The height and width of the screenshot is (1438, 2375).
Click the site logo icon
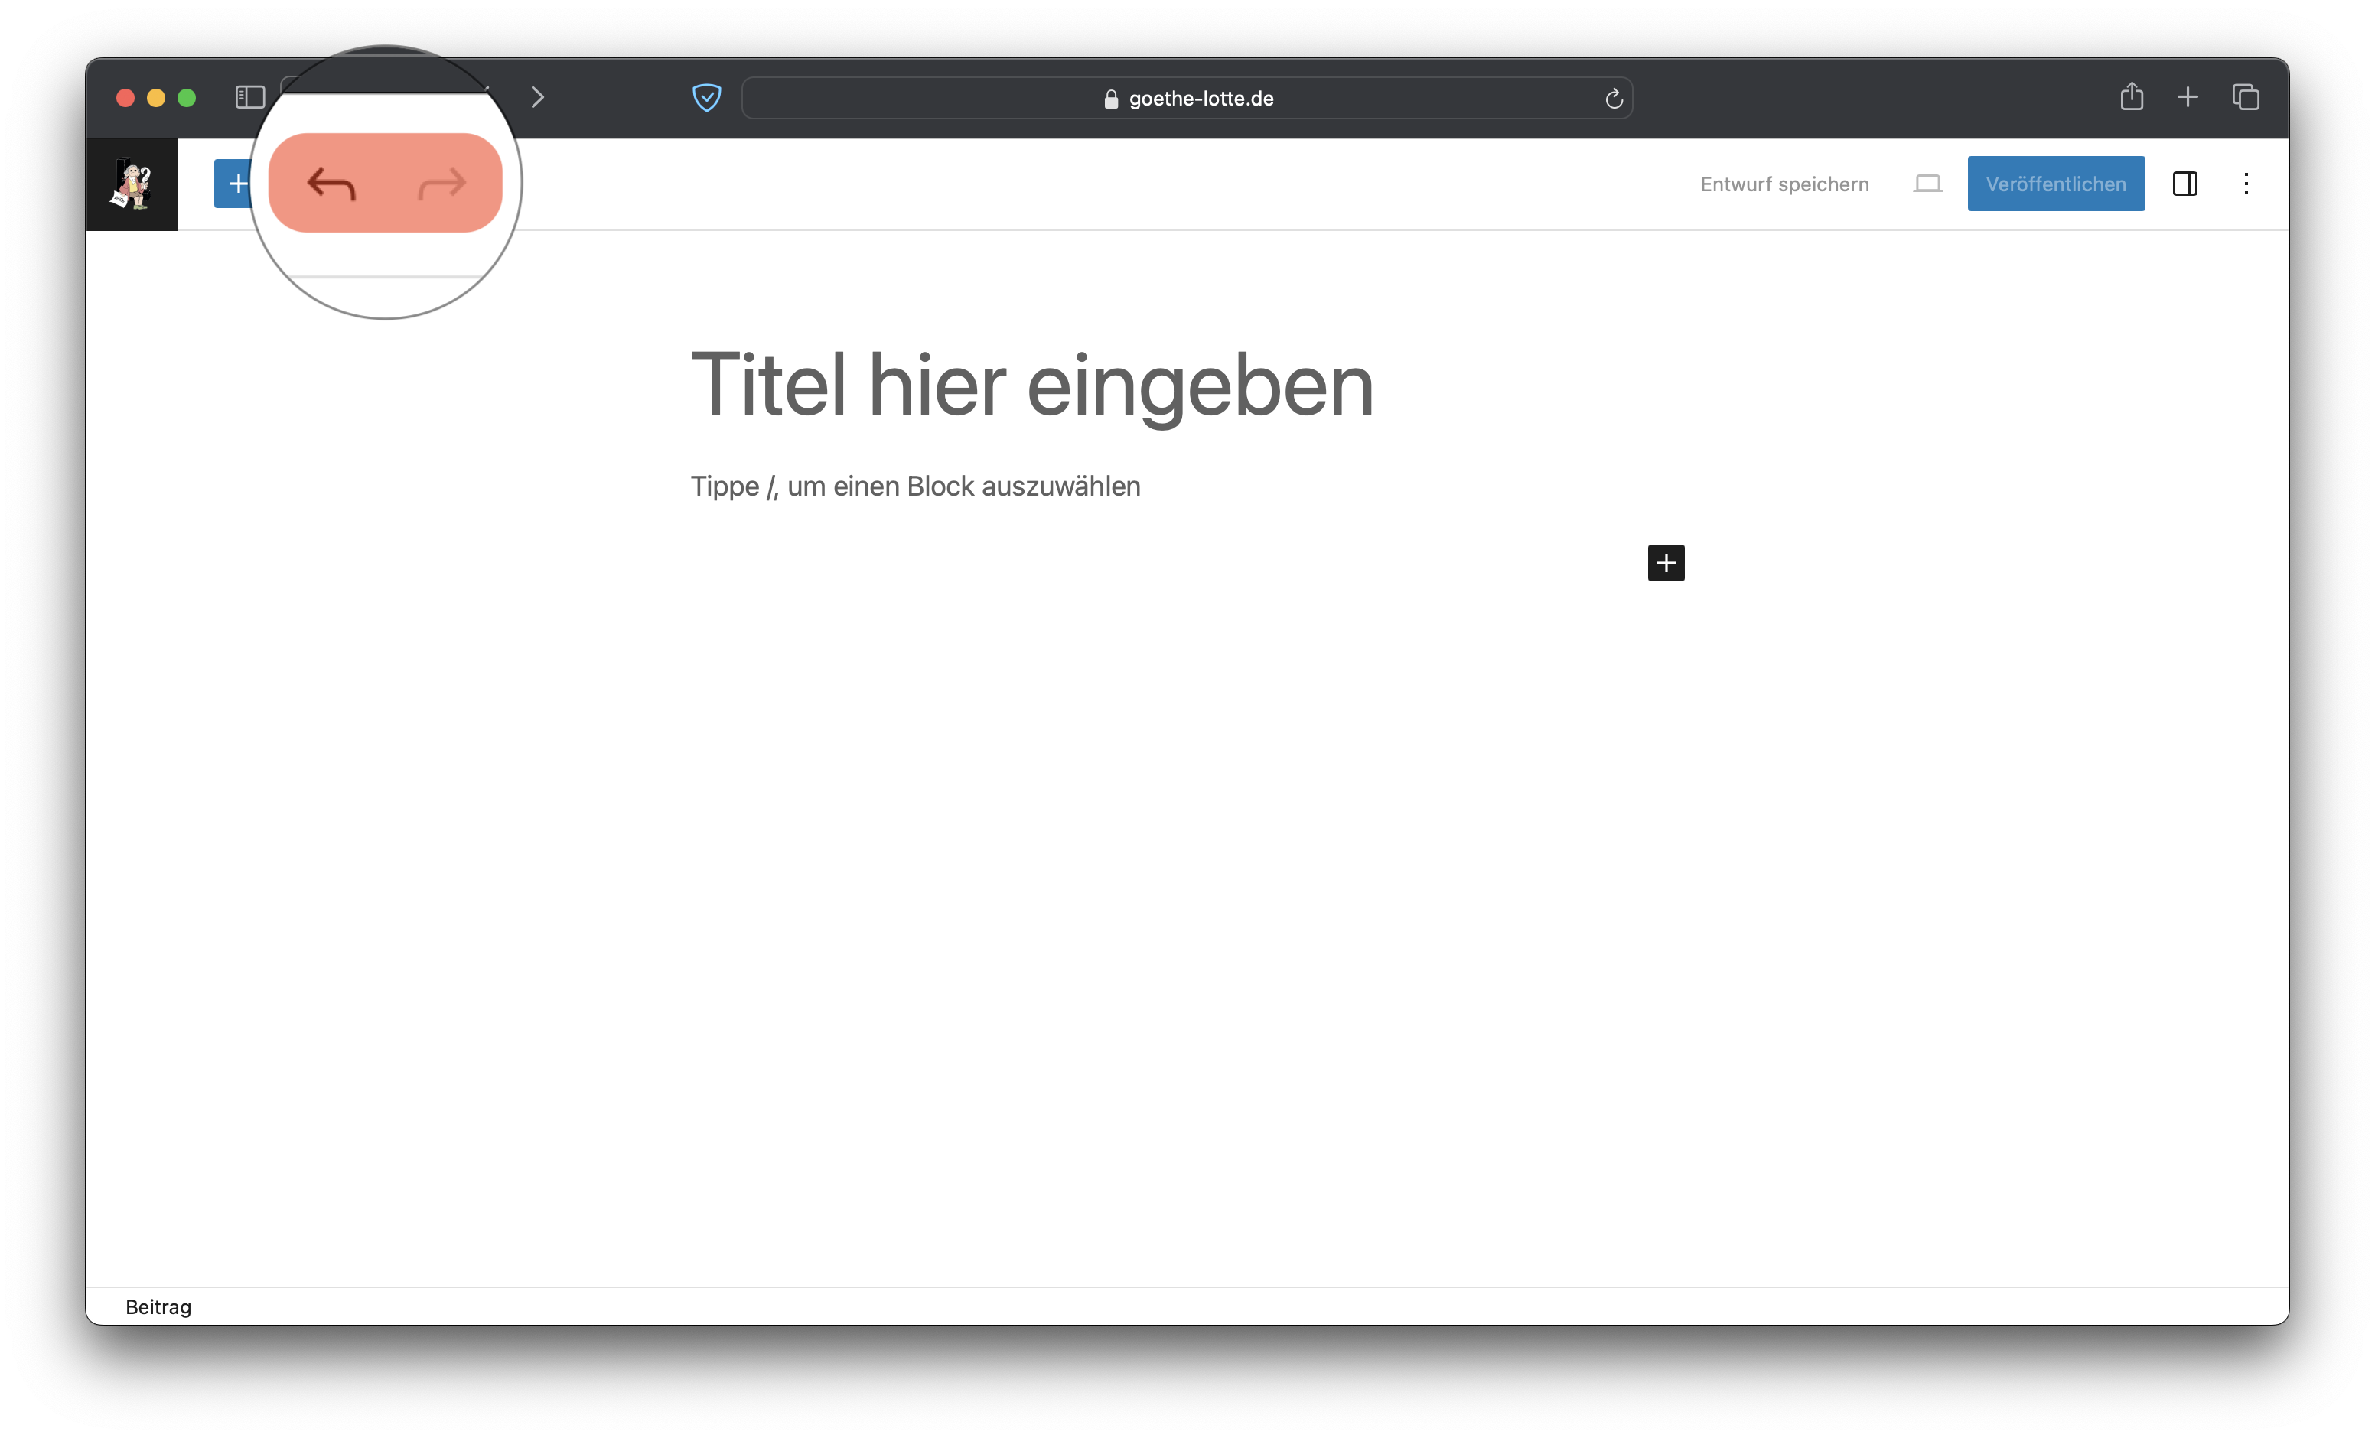tap(132, 184)
